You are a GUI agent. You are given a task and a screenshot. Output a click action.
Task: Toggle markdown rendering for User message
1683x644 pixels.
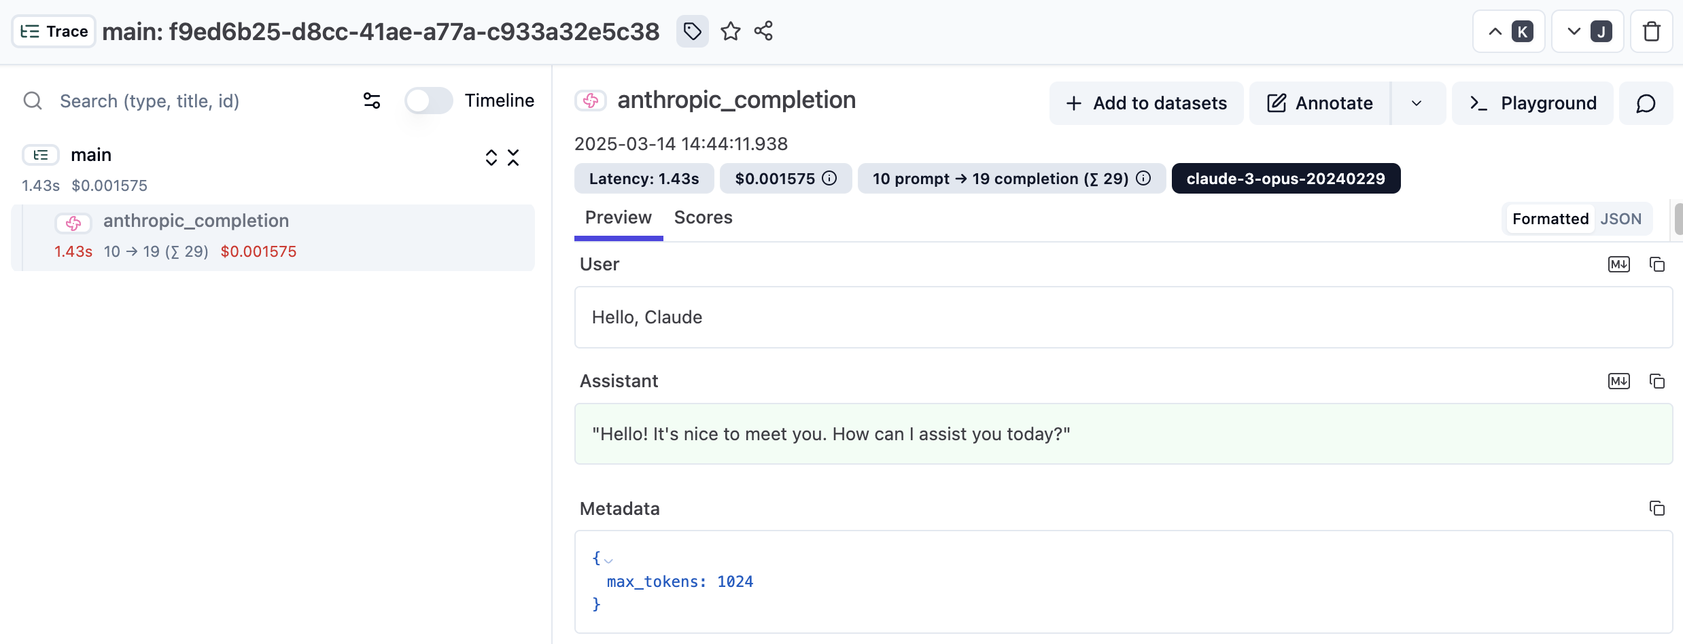(1619, 264)
